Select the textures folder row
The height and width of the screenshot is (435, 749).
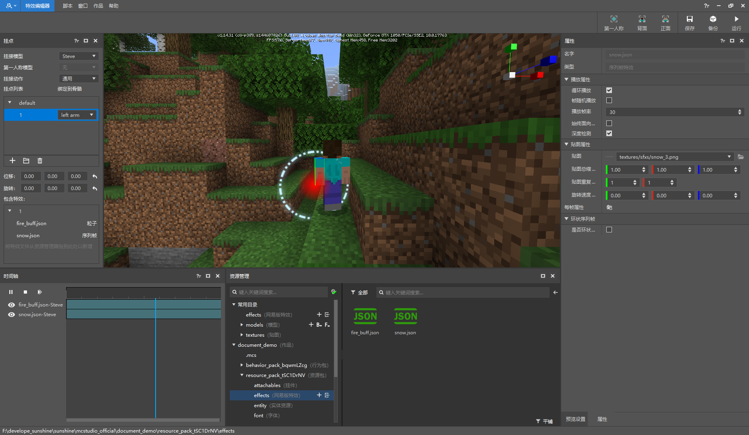281,335
